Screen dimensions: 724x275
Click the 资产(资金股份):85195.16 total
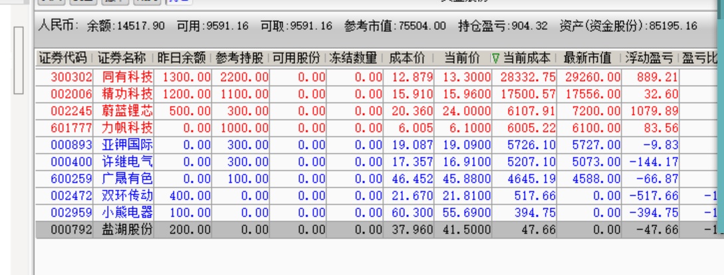(x=628, y=27)
